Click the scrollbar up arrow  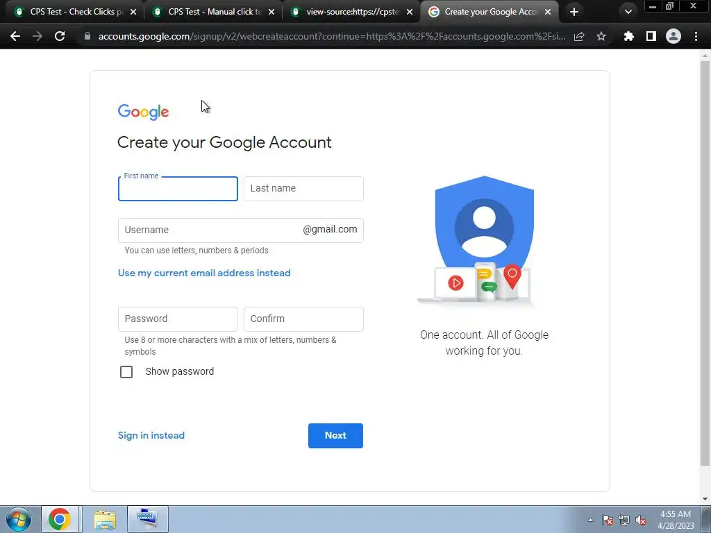click(x=705, y=56)
